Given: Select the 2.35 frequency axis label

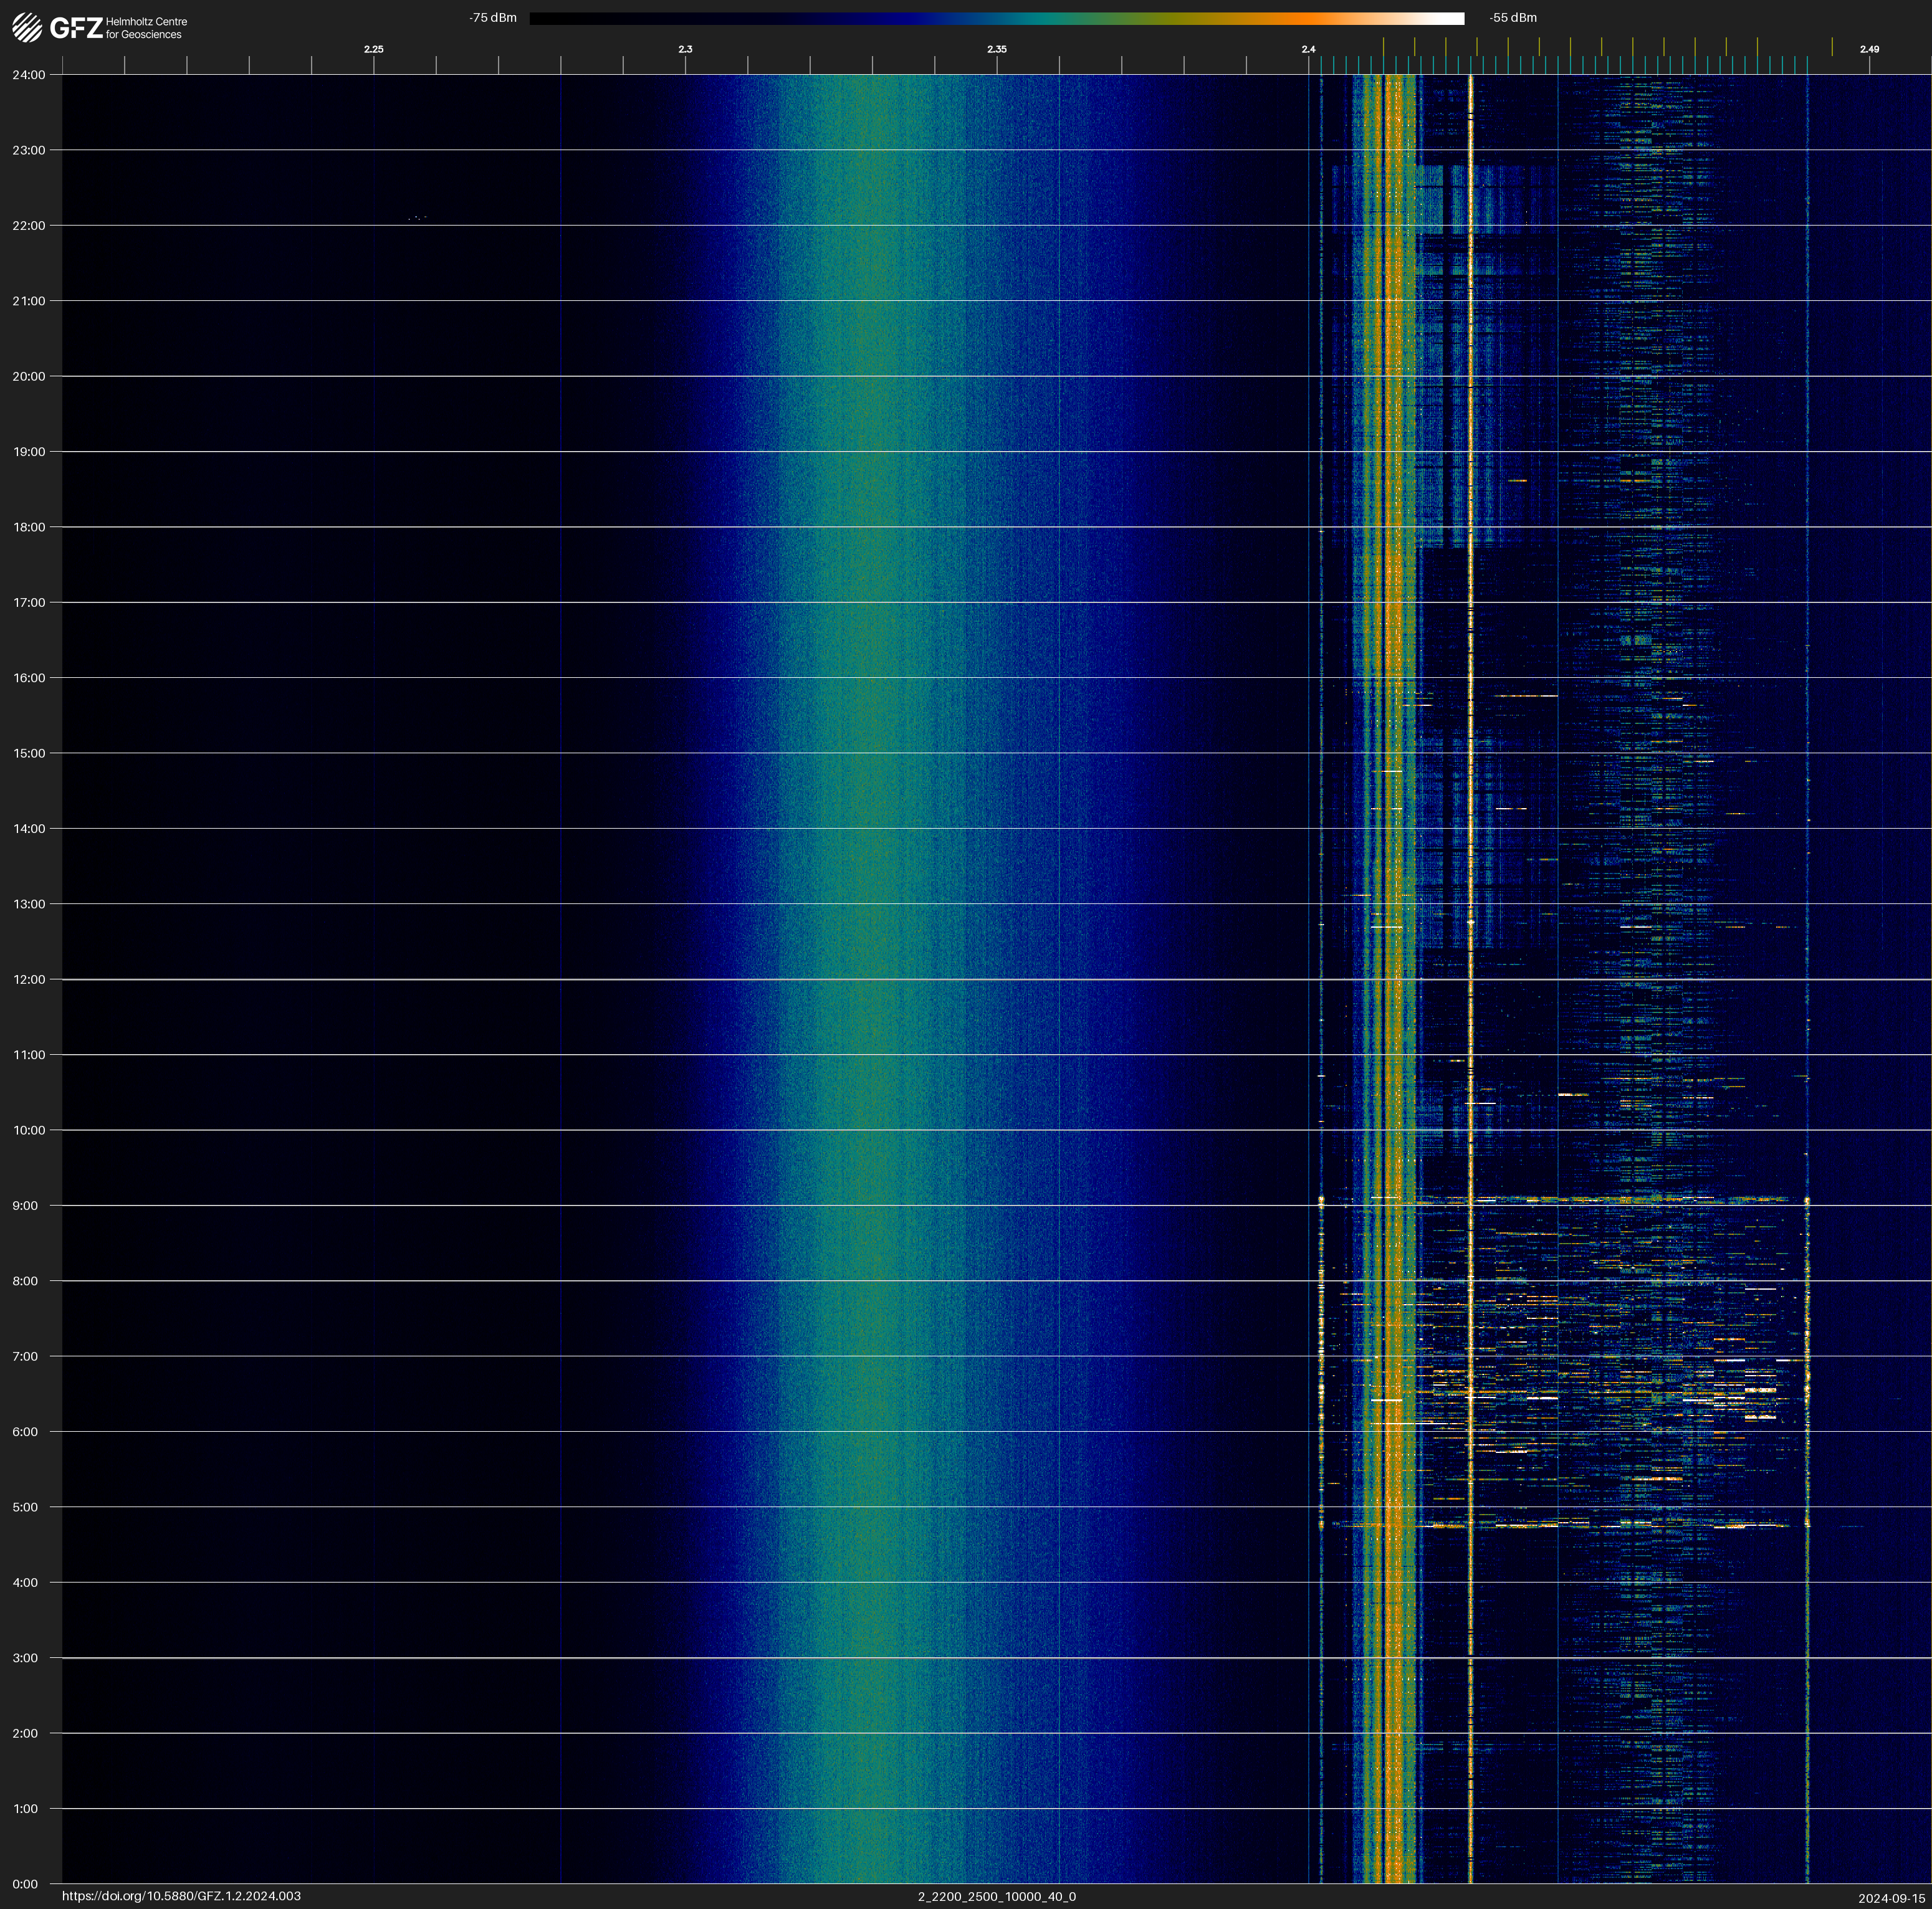Looking at the screenshot, I should pyautogui.click(x=996, y=49).
